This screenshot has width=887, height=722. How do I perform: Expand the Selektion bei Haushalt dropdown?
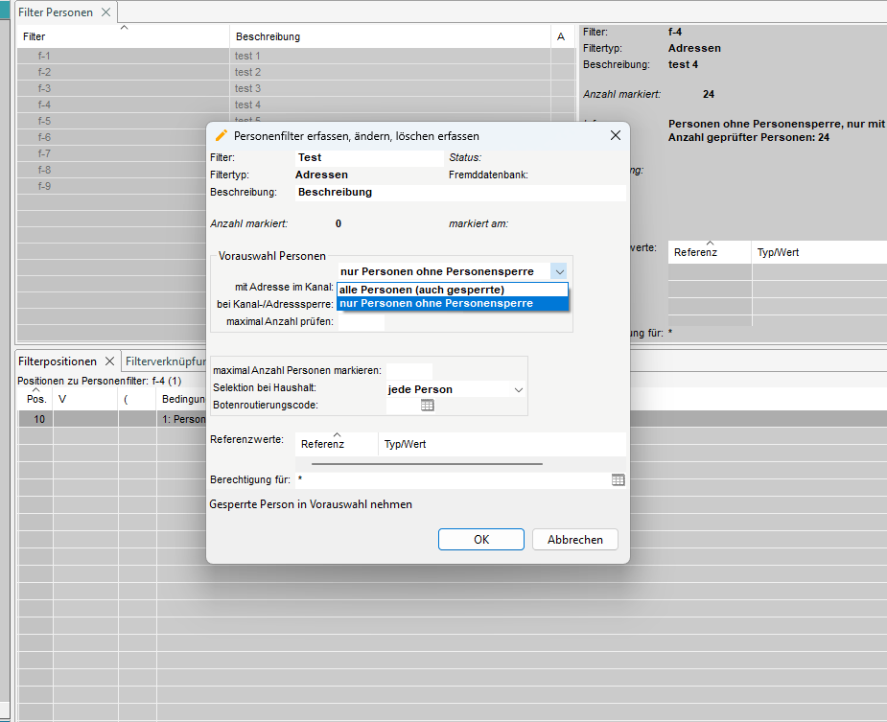pyautogui.click(x=519, y=390)
